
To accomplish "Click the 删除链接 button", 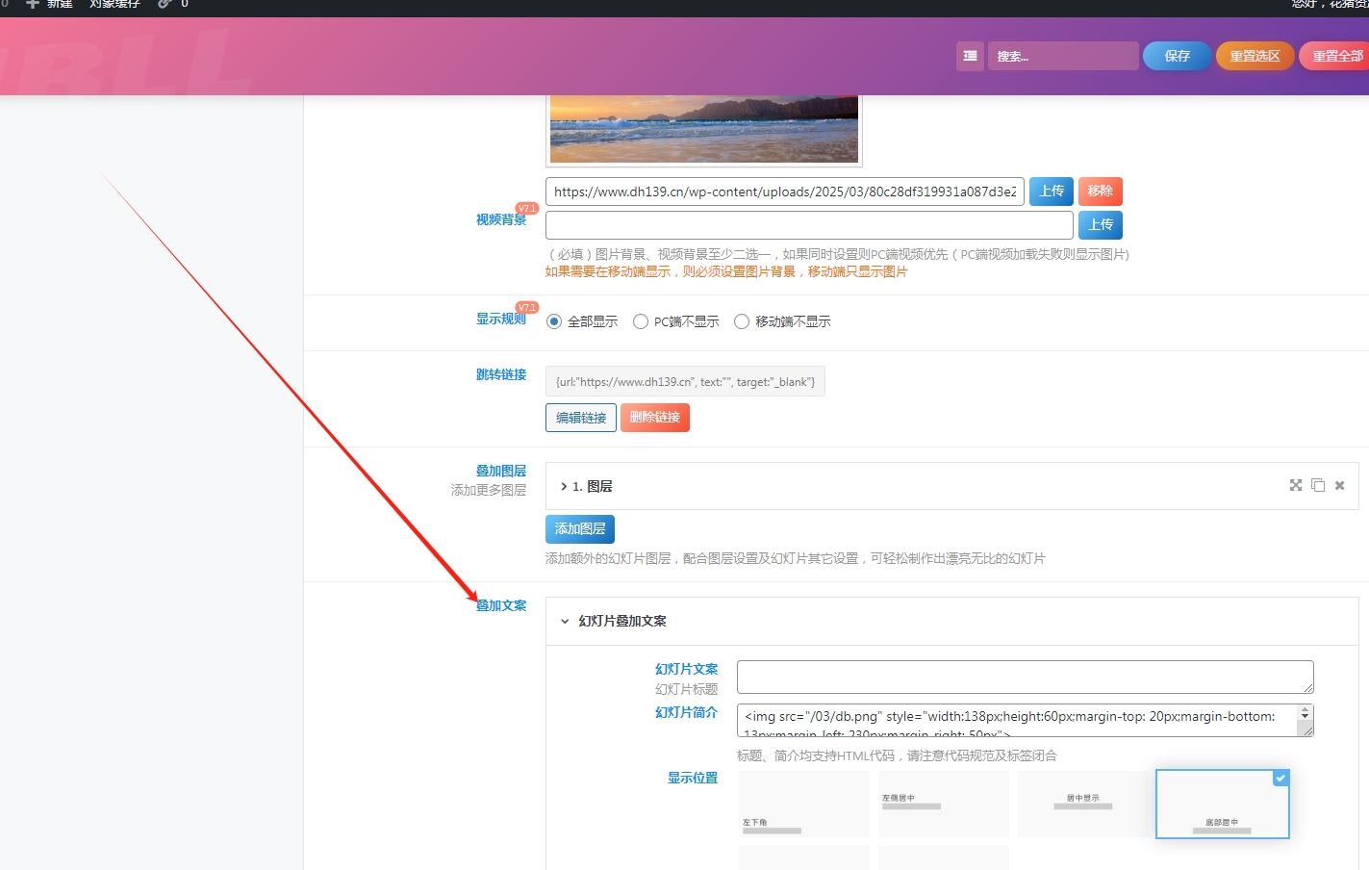I will click(x=655, y=418).
